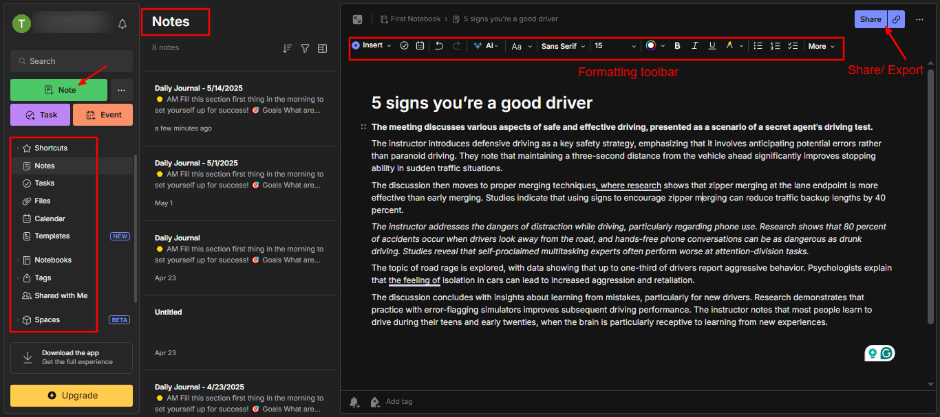
Task: Open the text color picker swatch
Action: 651,46
